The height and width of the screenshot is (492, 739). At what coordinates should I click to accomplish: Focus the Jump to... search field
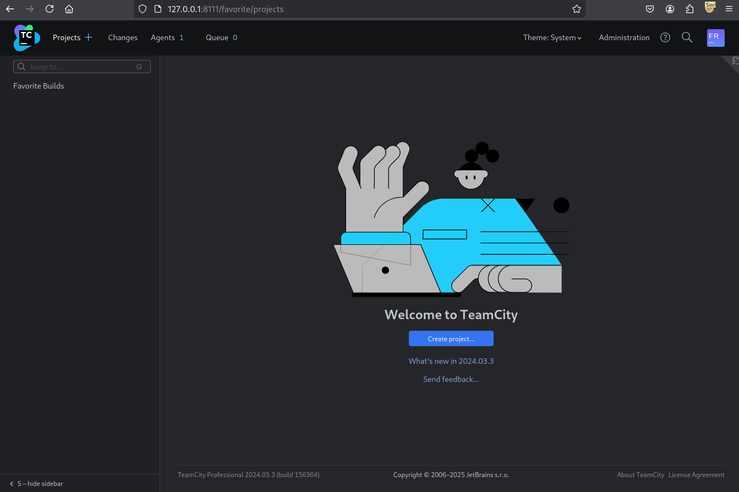(82, 67)
